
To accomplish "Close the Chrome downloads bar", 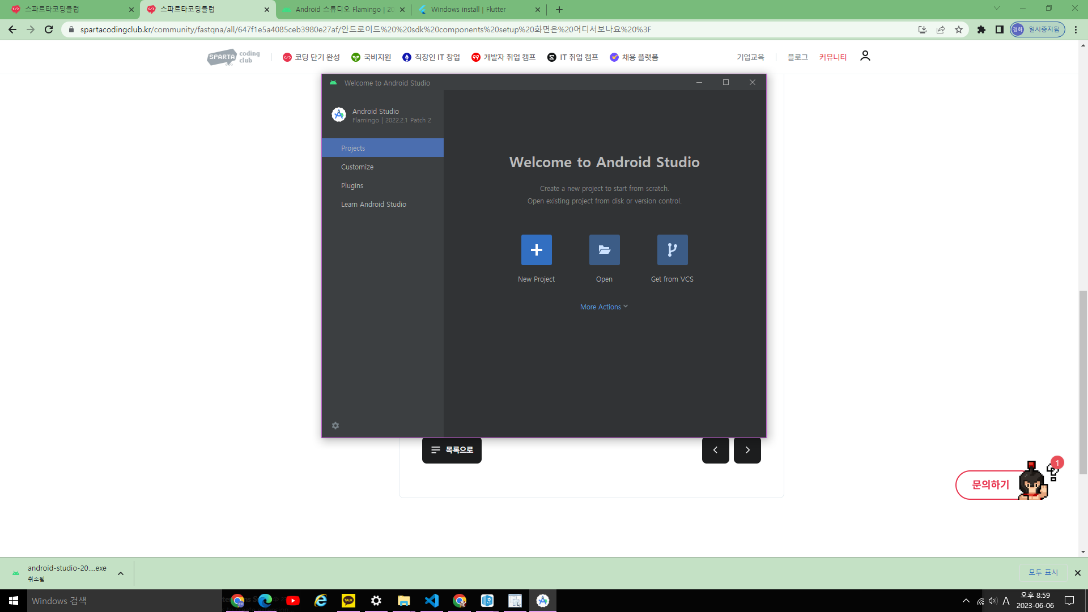I will [1078, 573].
